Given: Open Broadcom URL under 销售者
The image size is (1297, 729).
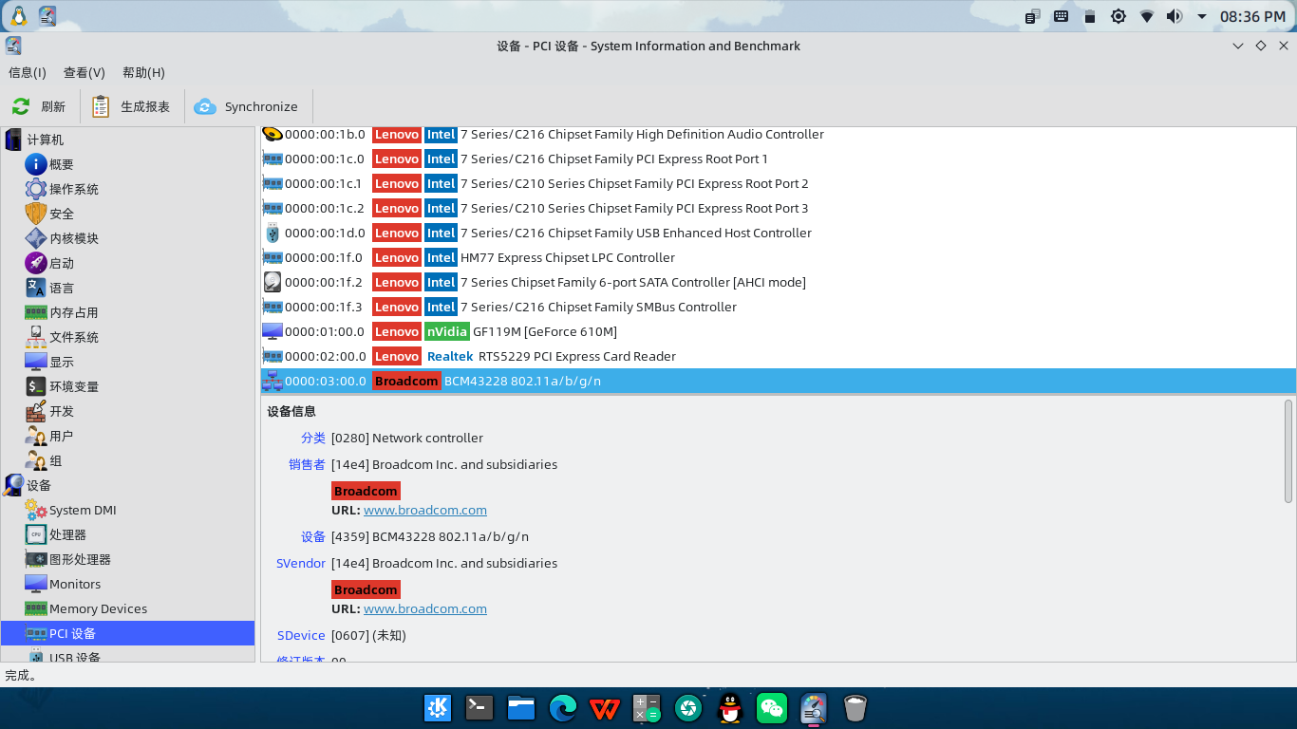Looking at the screenshot, I should [x=425, y=510].
